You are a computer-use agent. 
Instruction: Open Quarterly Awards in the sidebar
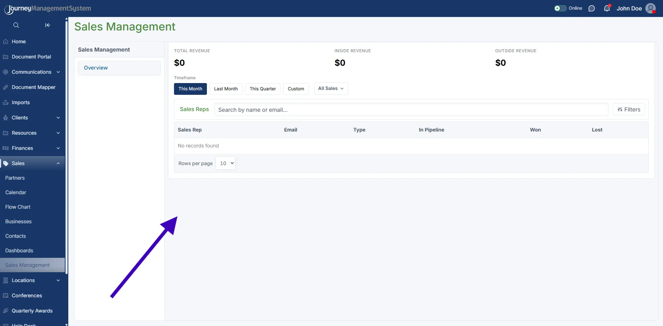(32, 311)
